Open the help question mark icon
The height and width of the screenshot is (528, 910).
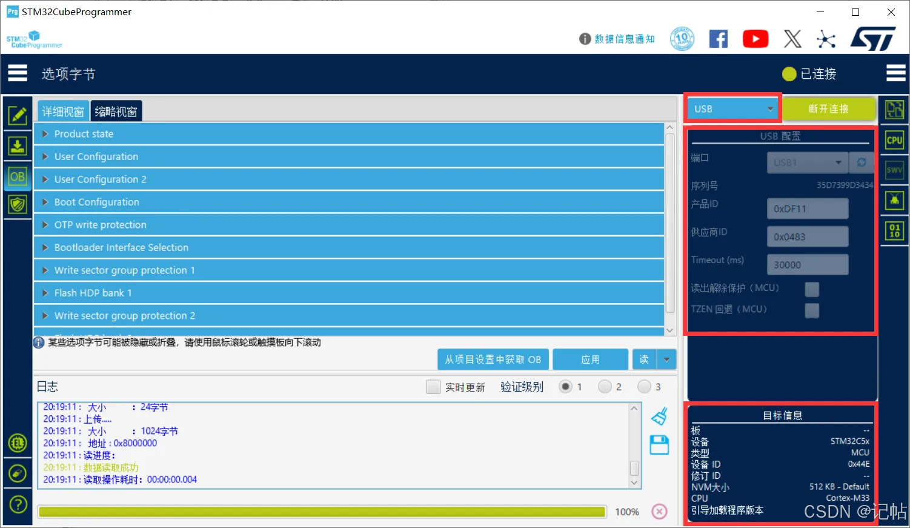click(x=18, y=504)
